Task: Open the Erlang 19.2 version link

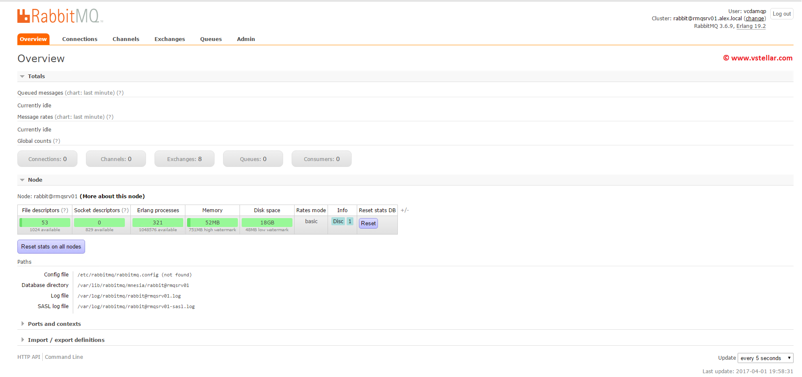Action: click(751, 26)
